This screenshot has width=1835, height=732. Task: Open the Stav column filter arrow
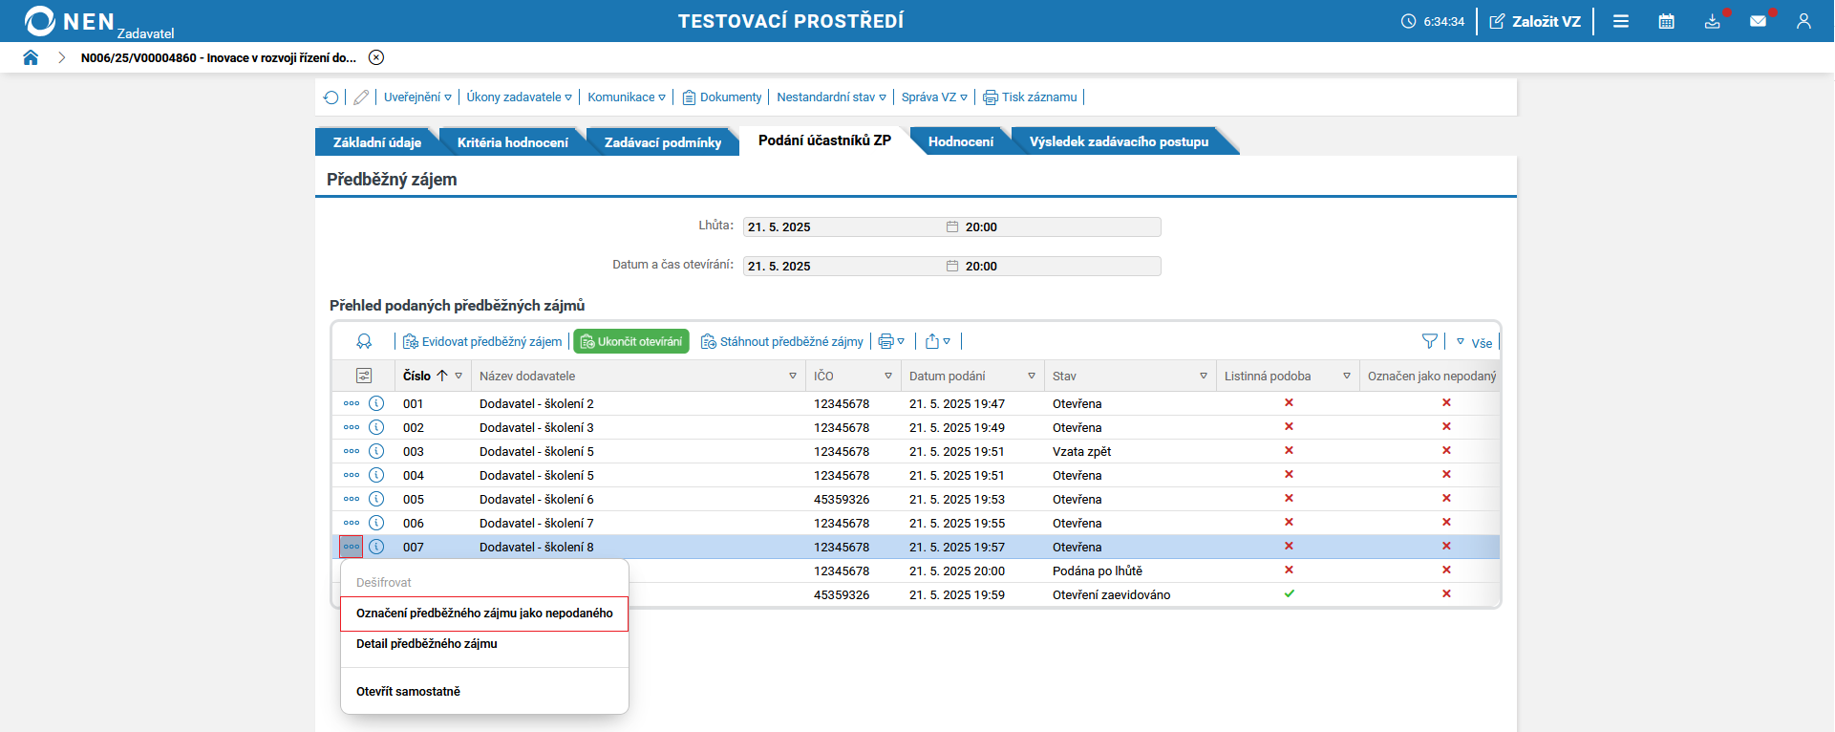1204,376
